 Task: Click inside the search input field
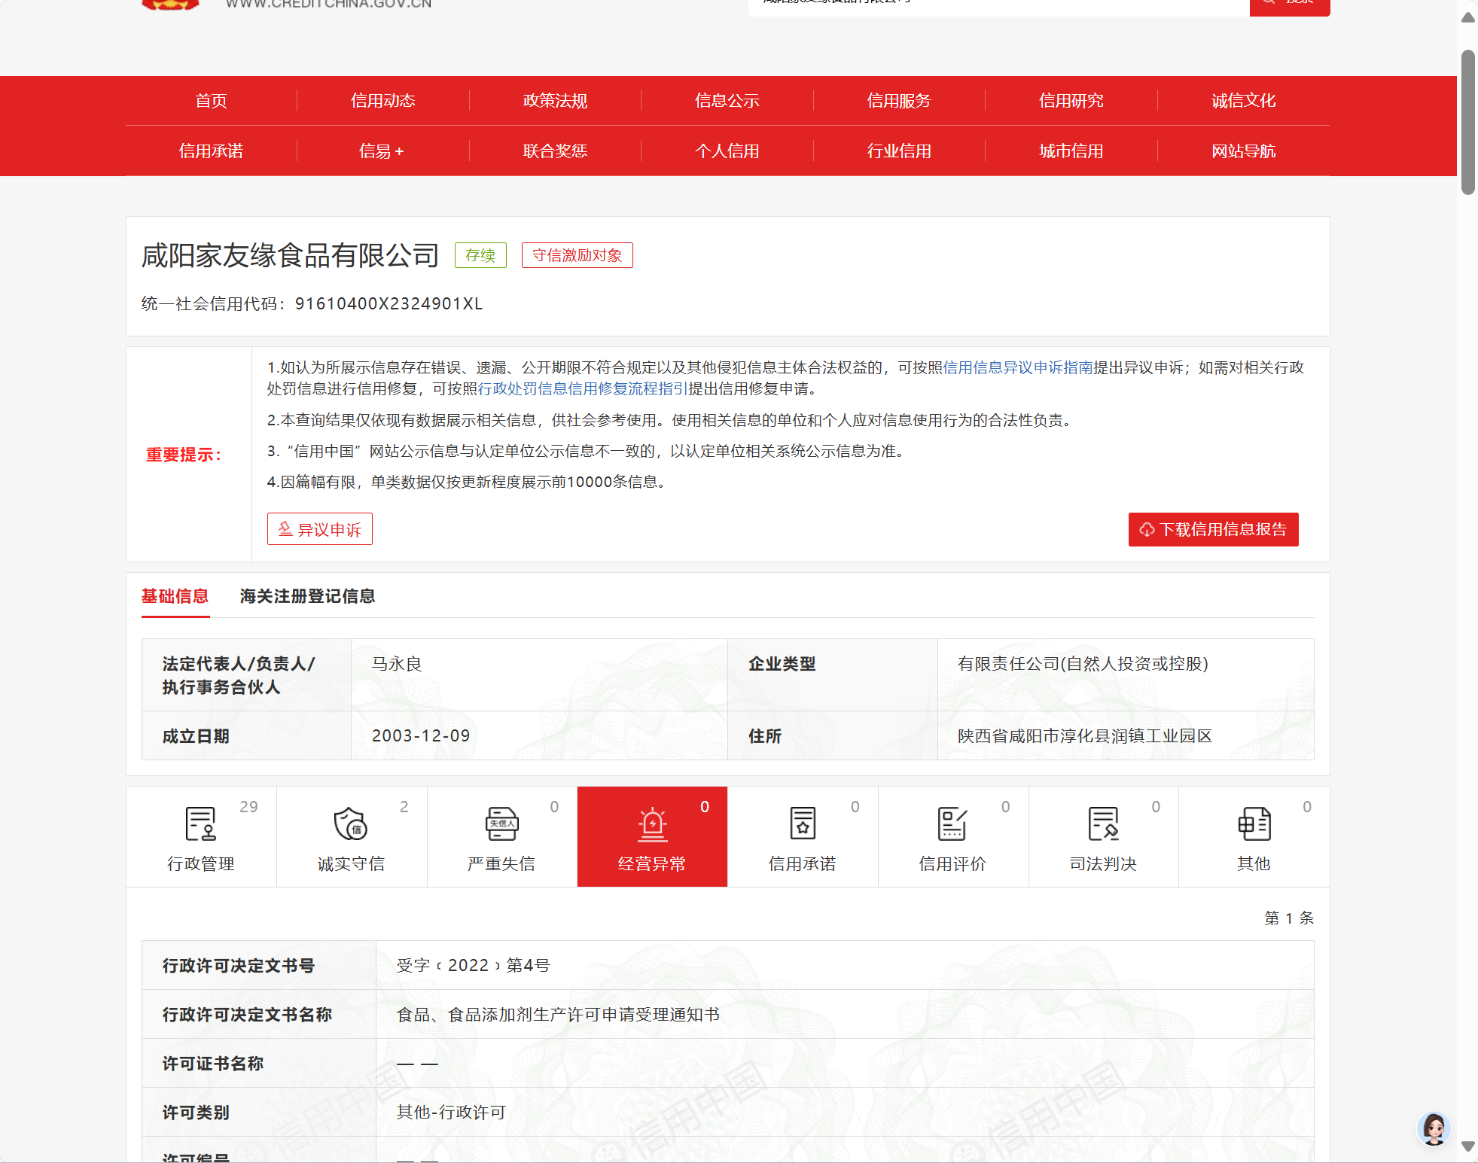998,6
